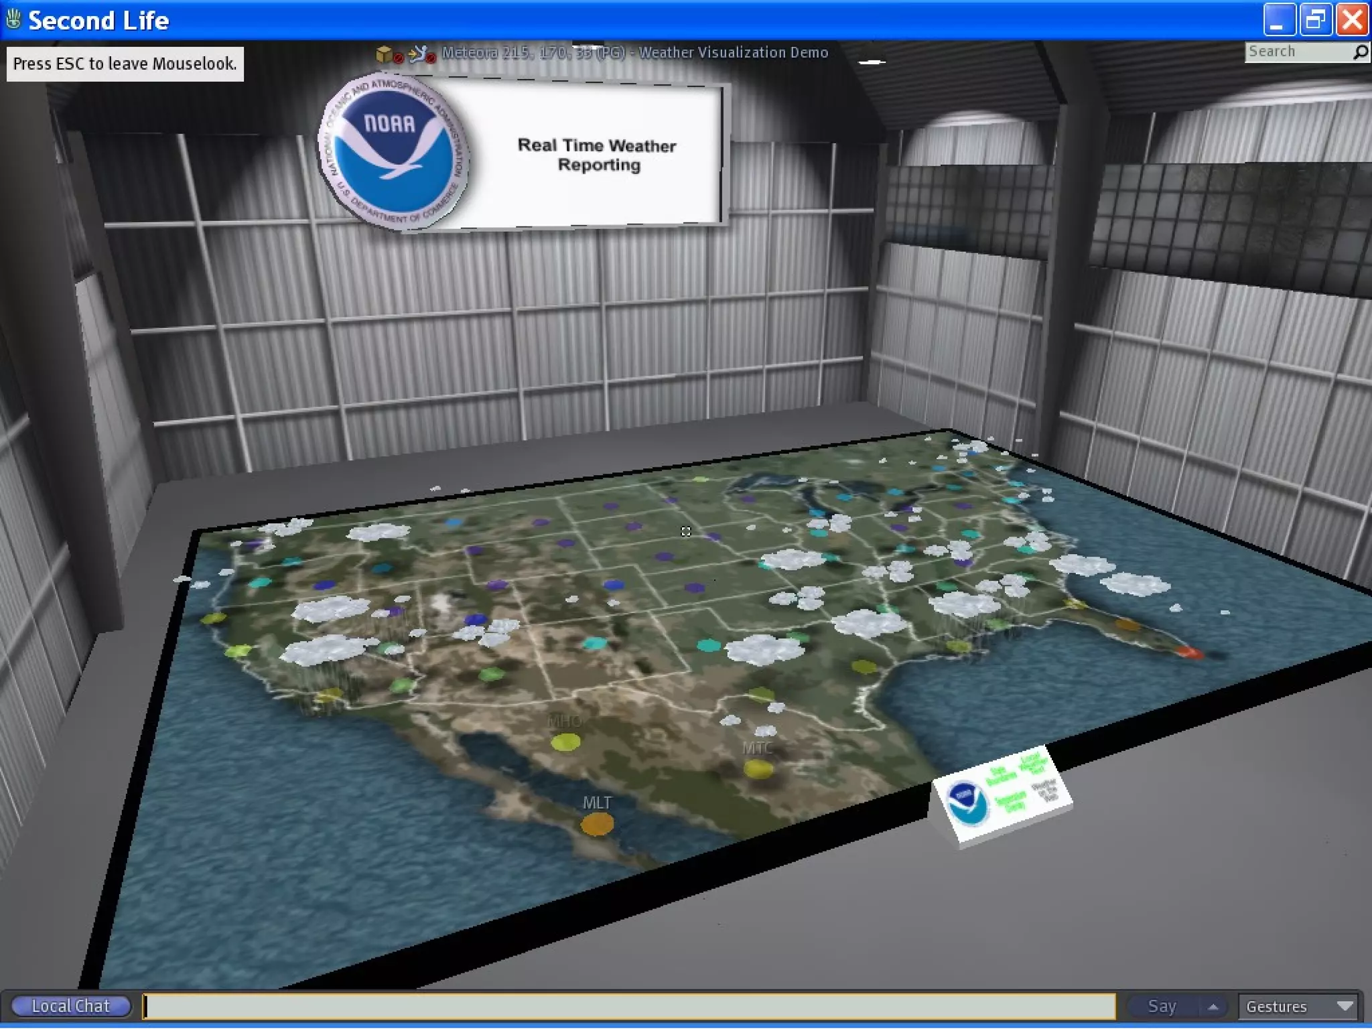Click the Real Time Weather Reporting sign

[x=596, y=155]
